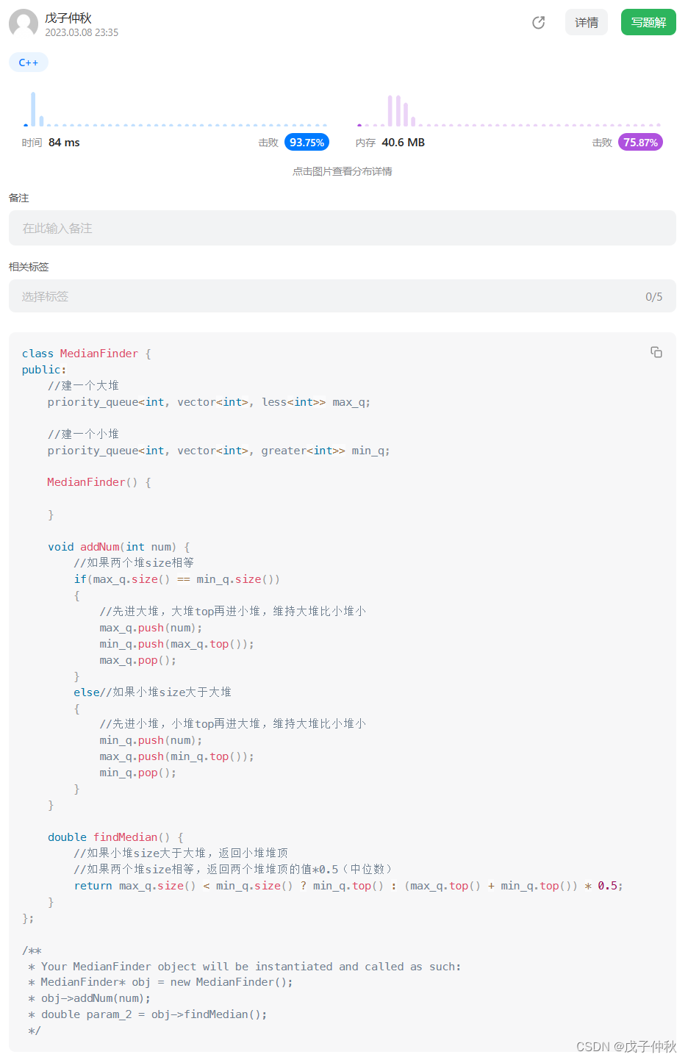Select the C++ language tag
The width and height of the screenshot is (688, 1060).
[x=28, y=62]
